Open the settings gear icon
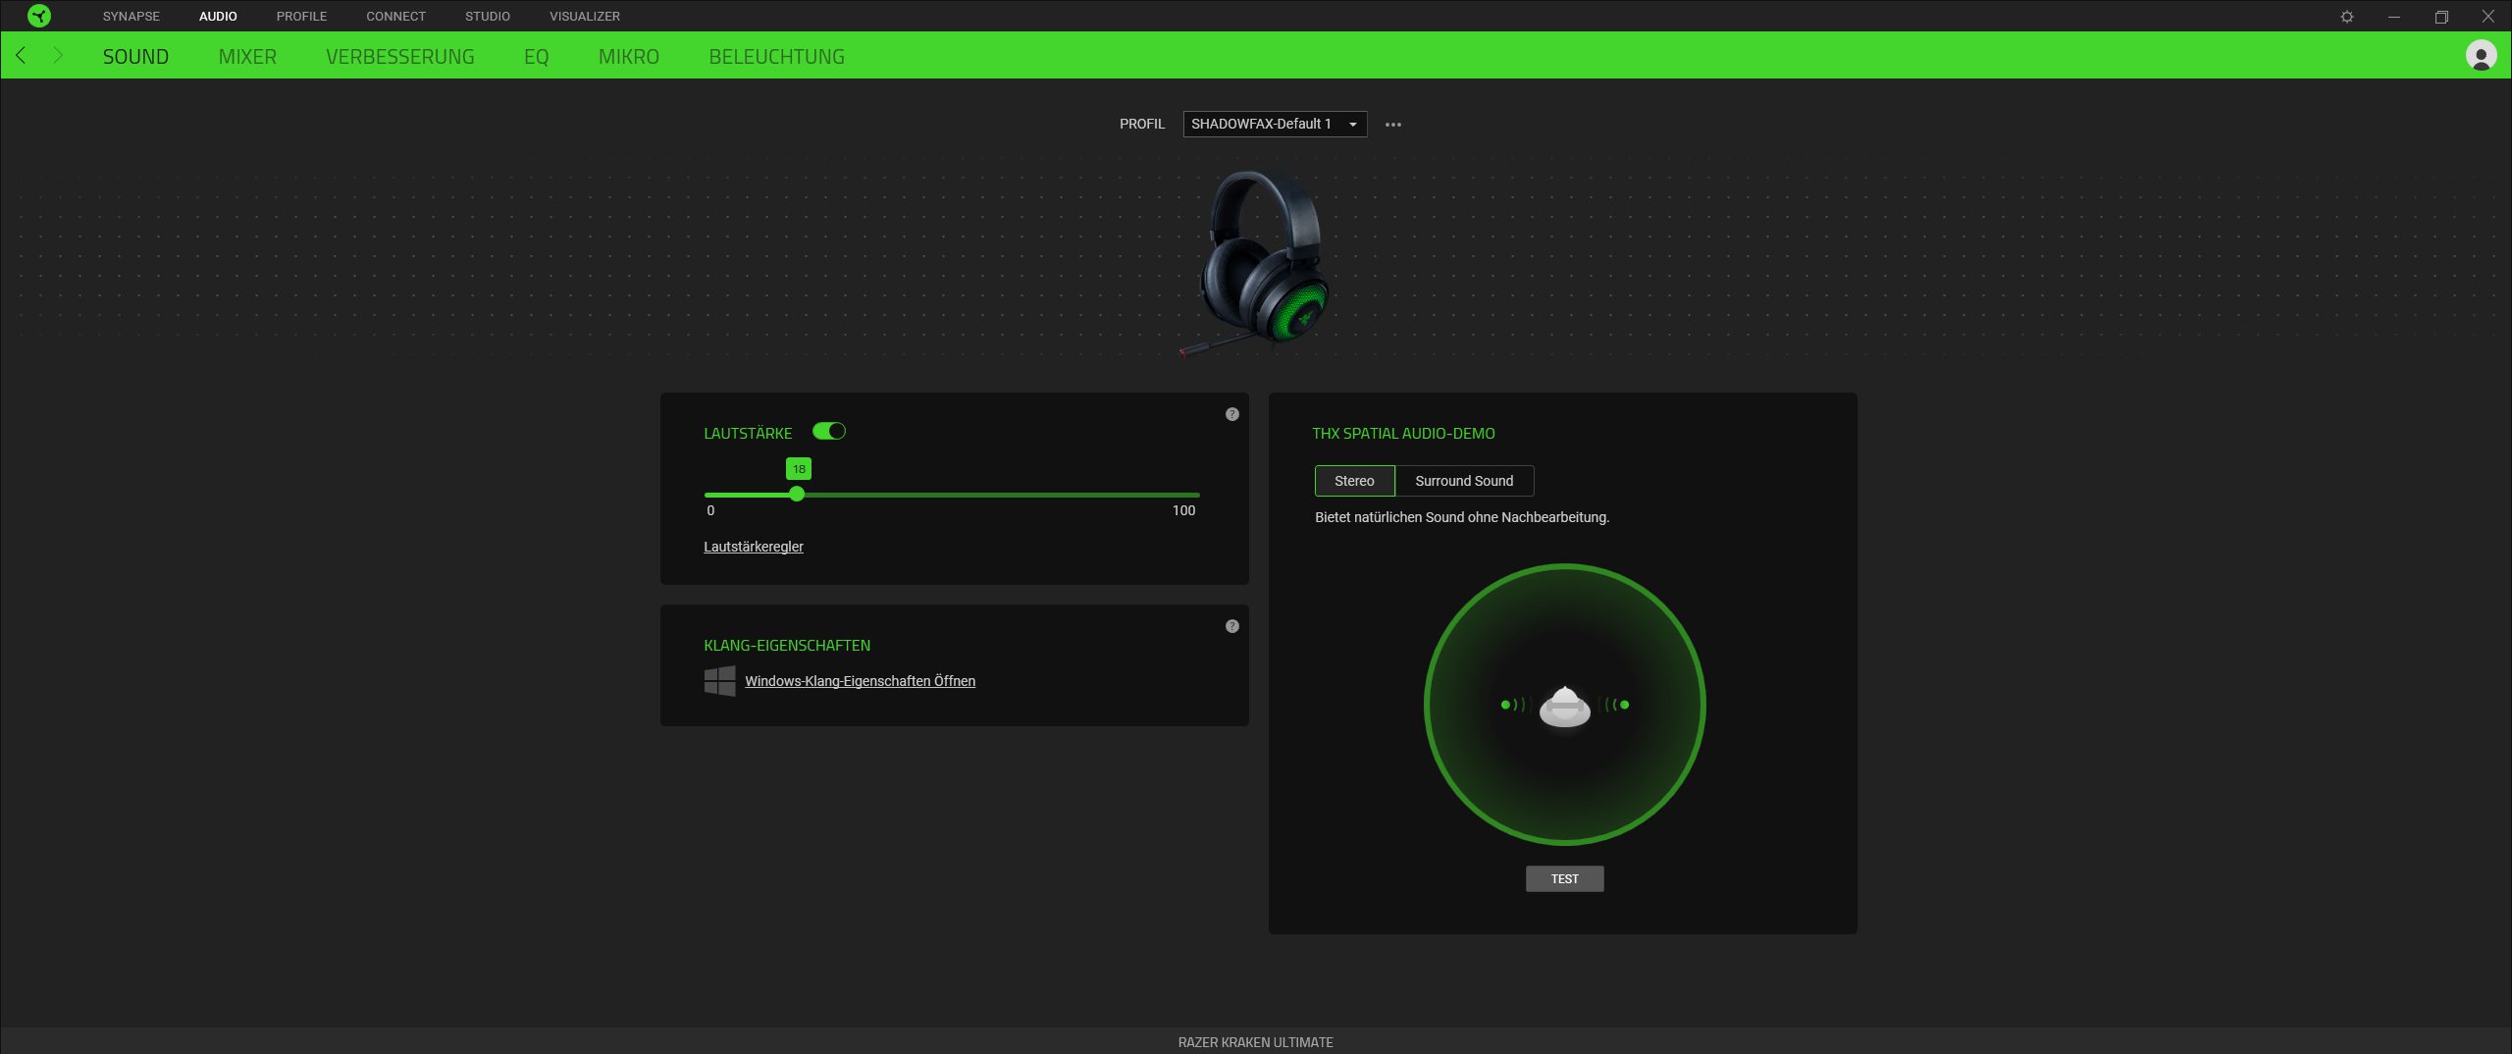This screenshot has width=2512, height=1054. coord(2346,17)
